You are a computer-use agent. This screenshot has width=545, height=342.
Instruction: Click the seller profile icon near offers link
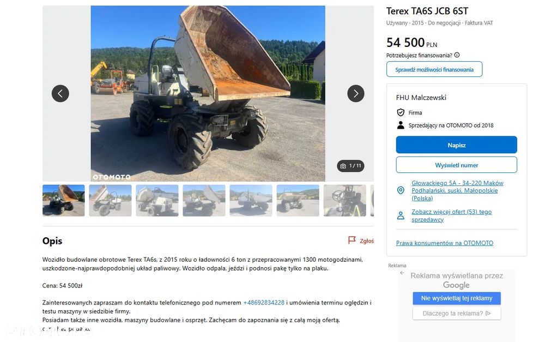401,215
